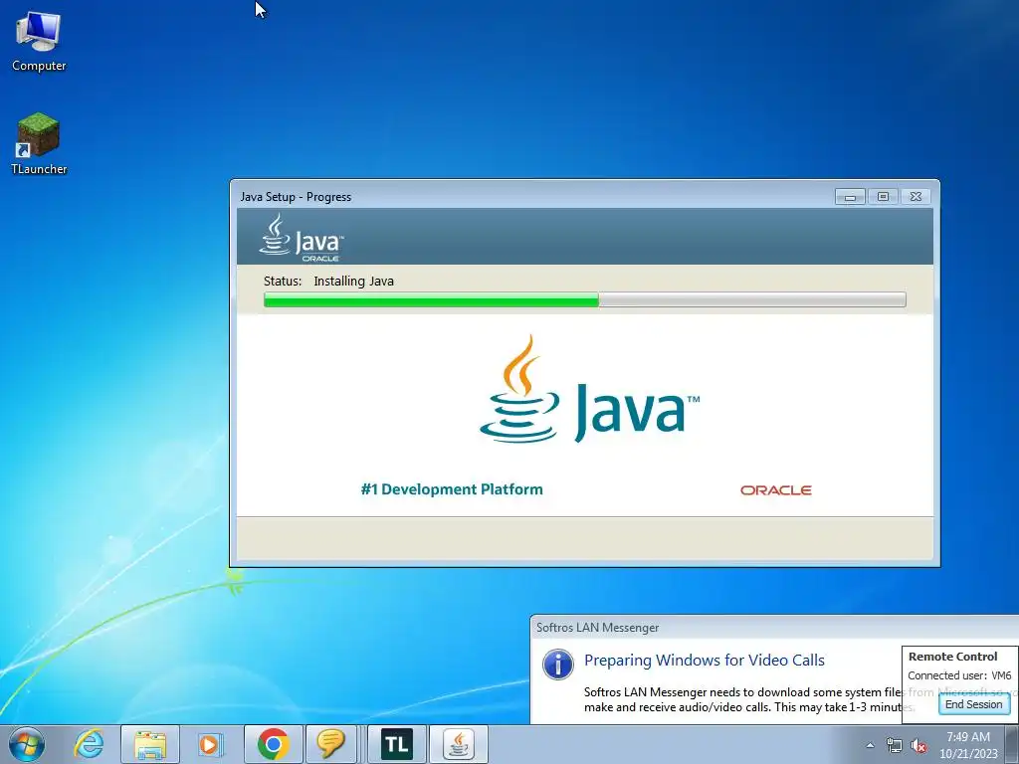Click End Session in Remote Control
Viewport: 1019px width, 764px height.
coord(973,704)
